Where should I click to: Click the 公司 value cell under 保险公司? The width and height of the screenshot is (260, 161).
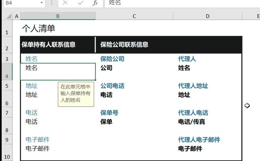tap(134, 72)
